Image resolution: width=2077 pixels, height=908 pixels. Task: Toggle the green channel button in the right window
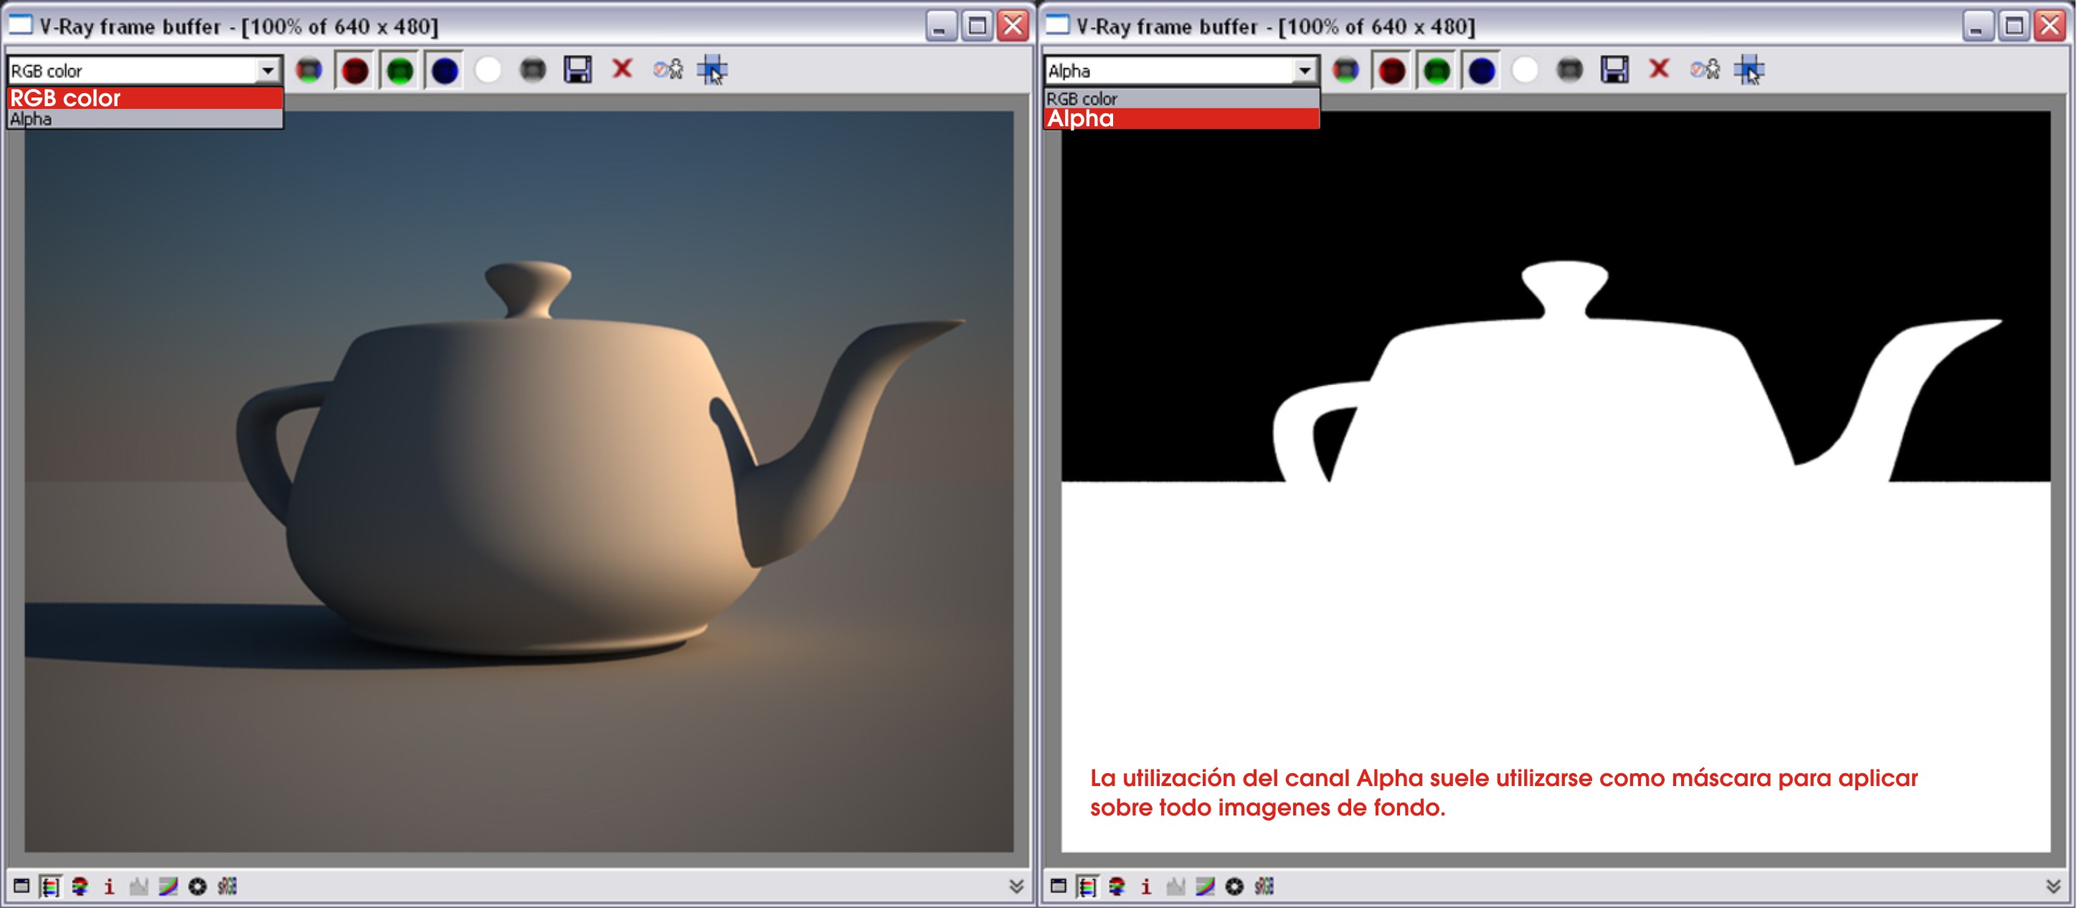1437,70
